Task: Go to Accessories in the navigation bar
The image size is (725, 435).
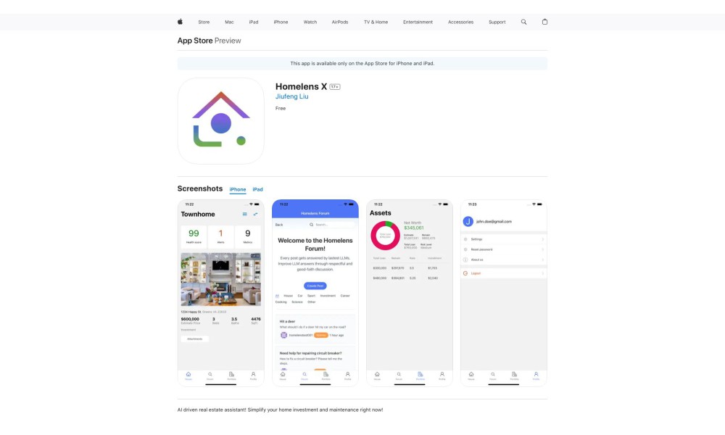Action: coord(460,22)
